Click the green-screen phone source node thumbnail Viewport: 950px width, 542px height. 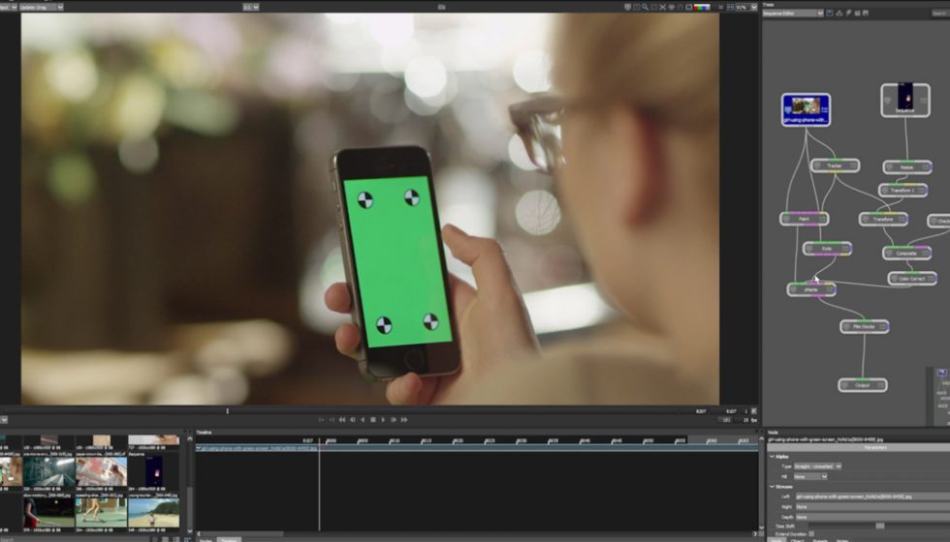806,108
